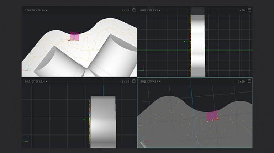Click the 1 x 10 grid label in perspective
This screenshot has width=274, height=153.
125,10
